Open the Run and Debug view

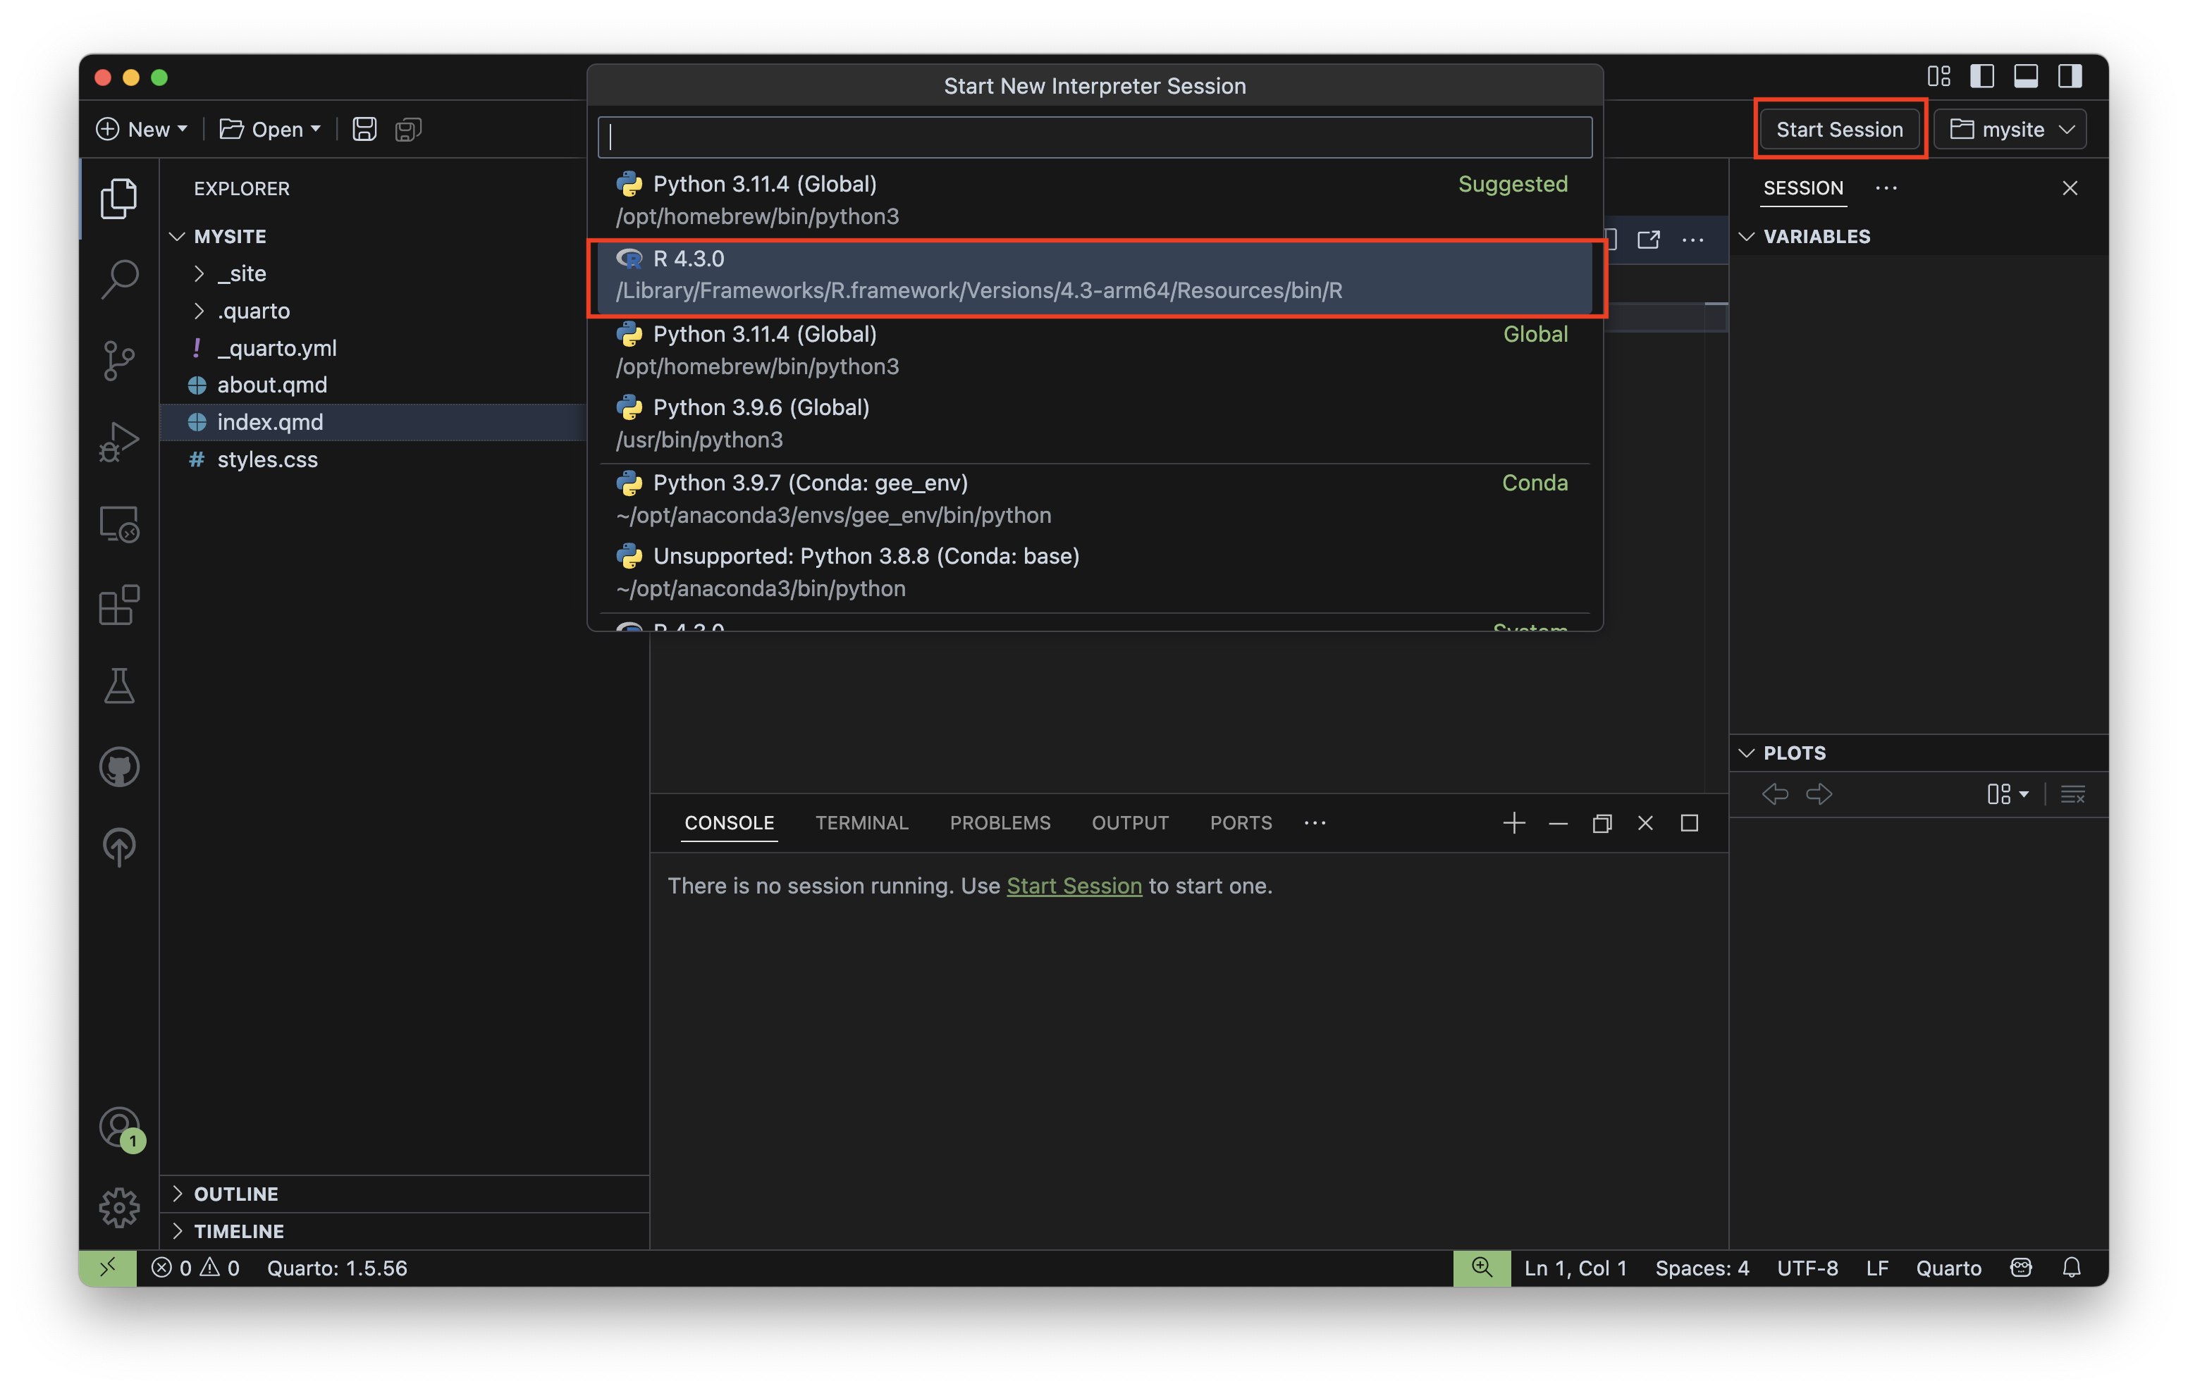coord(119,443)
